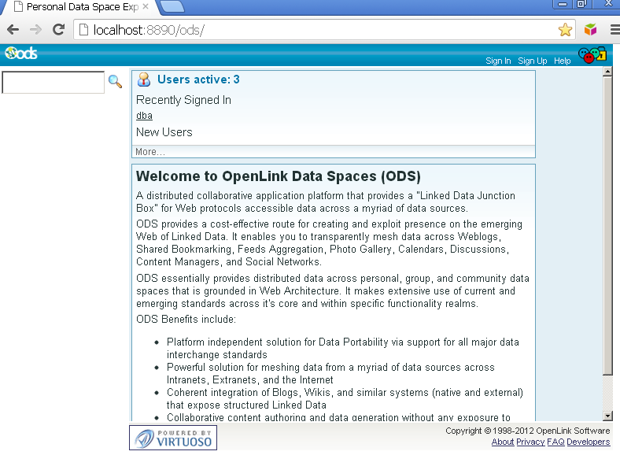
Task: Close the Personal Data Space tab
Action: (146, 7)
